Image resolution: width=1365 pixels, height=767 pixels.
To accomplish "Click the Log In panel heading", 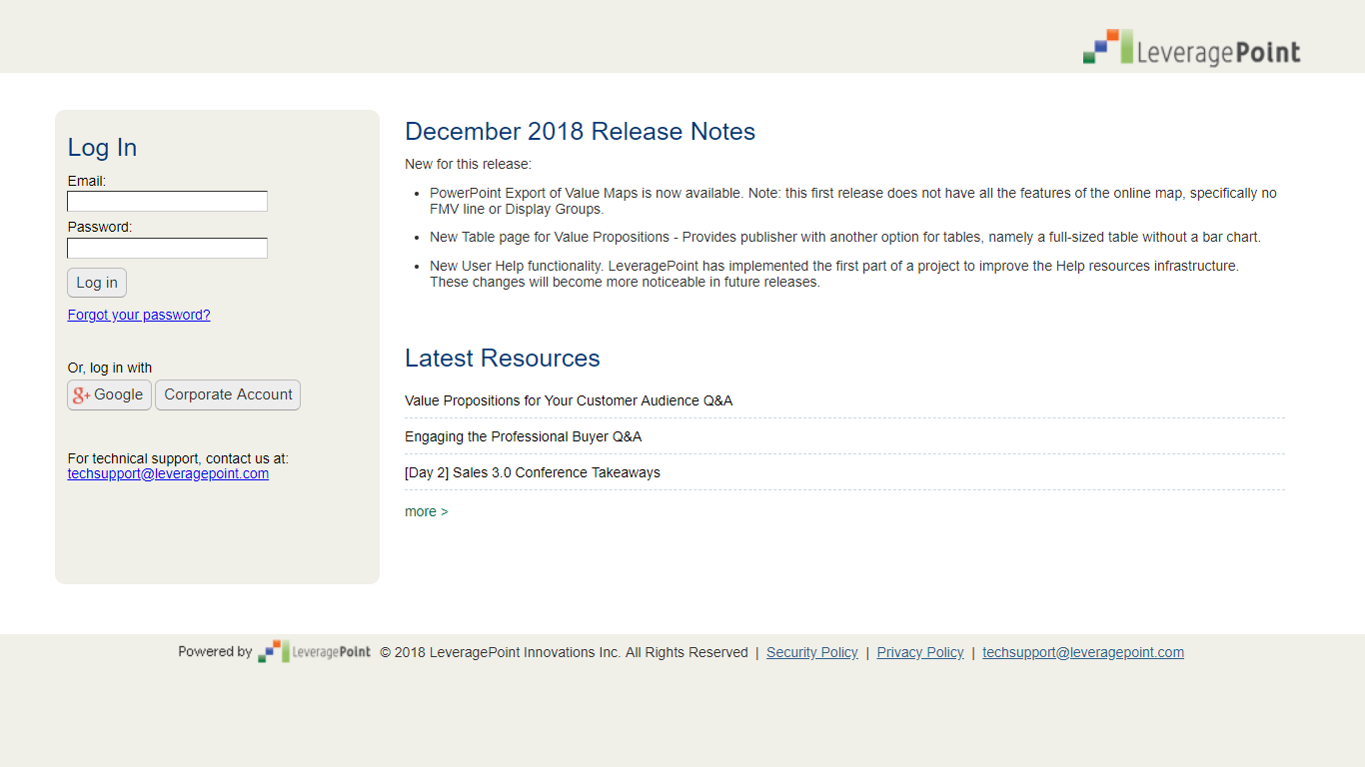I will pos(102,148).
